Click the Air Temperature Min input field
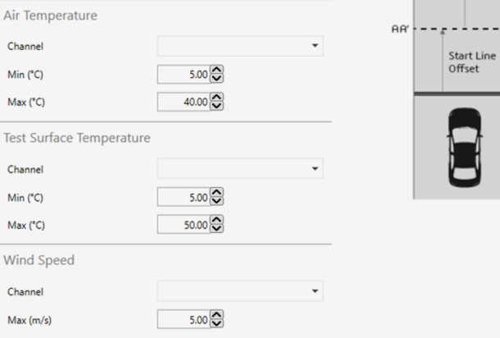The height and width of the screenshot is (338, 500). 184,75
